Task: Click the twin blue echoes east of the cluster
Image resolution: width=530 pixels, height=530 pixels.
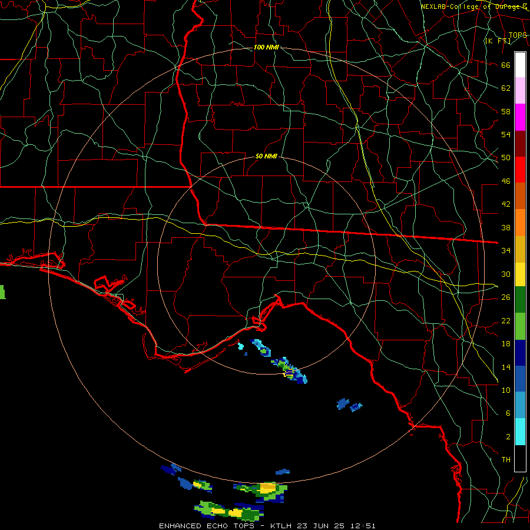Action: 349,405
